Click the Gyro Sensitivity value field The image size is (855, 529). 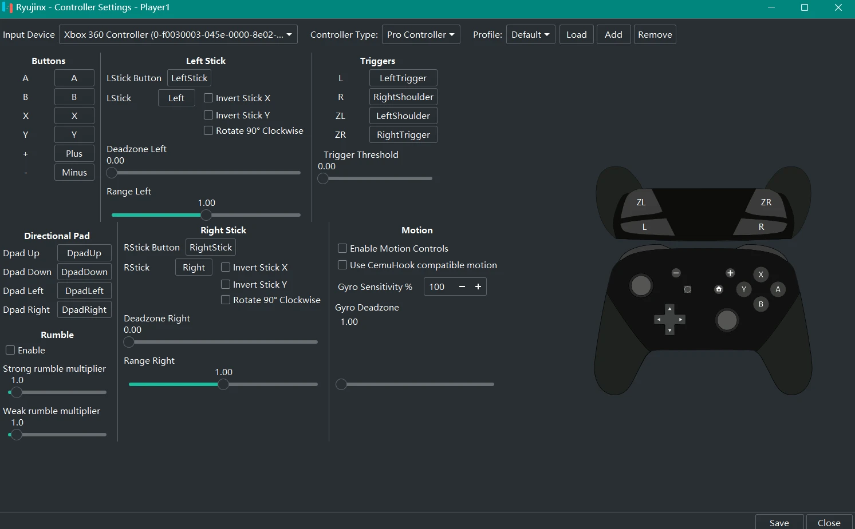tap(439, 287)
